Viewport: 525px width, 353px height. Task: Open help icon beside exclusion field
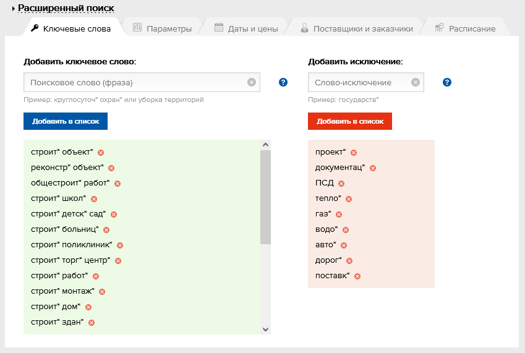click(447, 82)
